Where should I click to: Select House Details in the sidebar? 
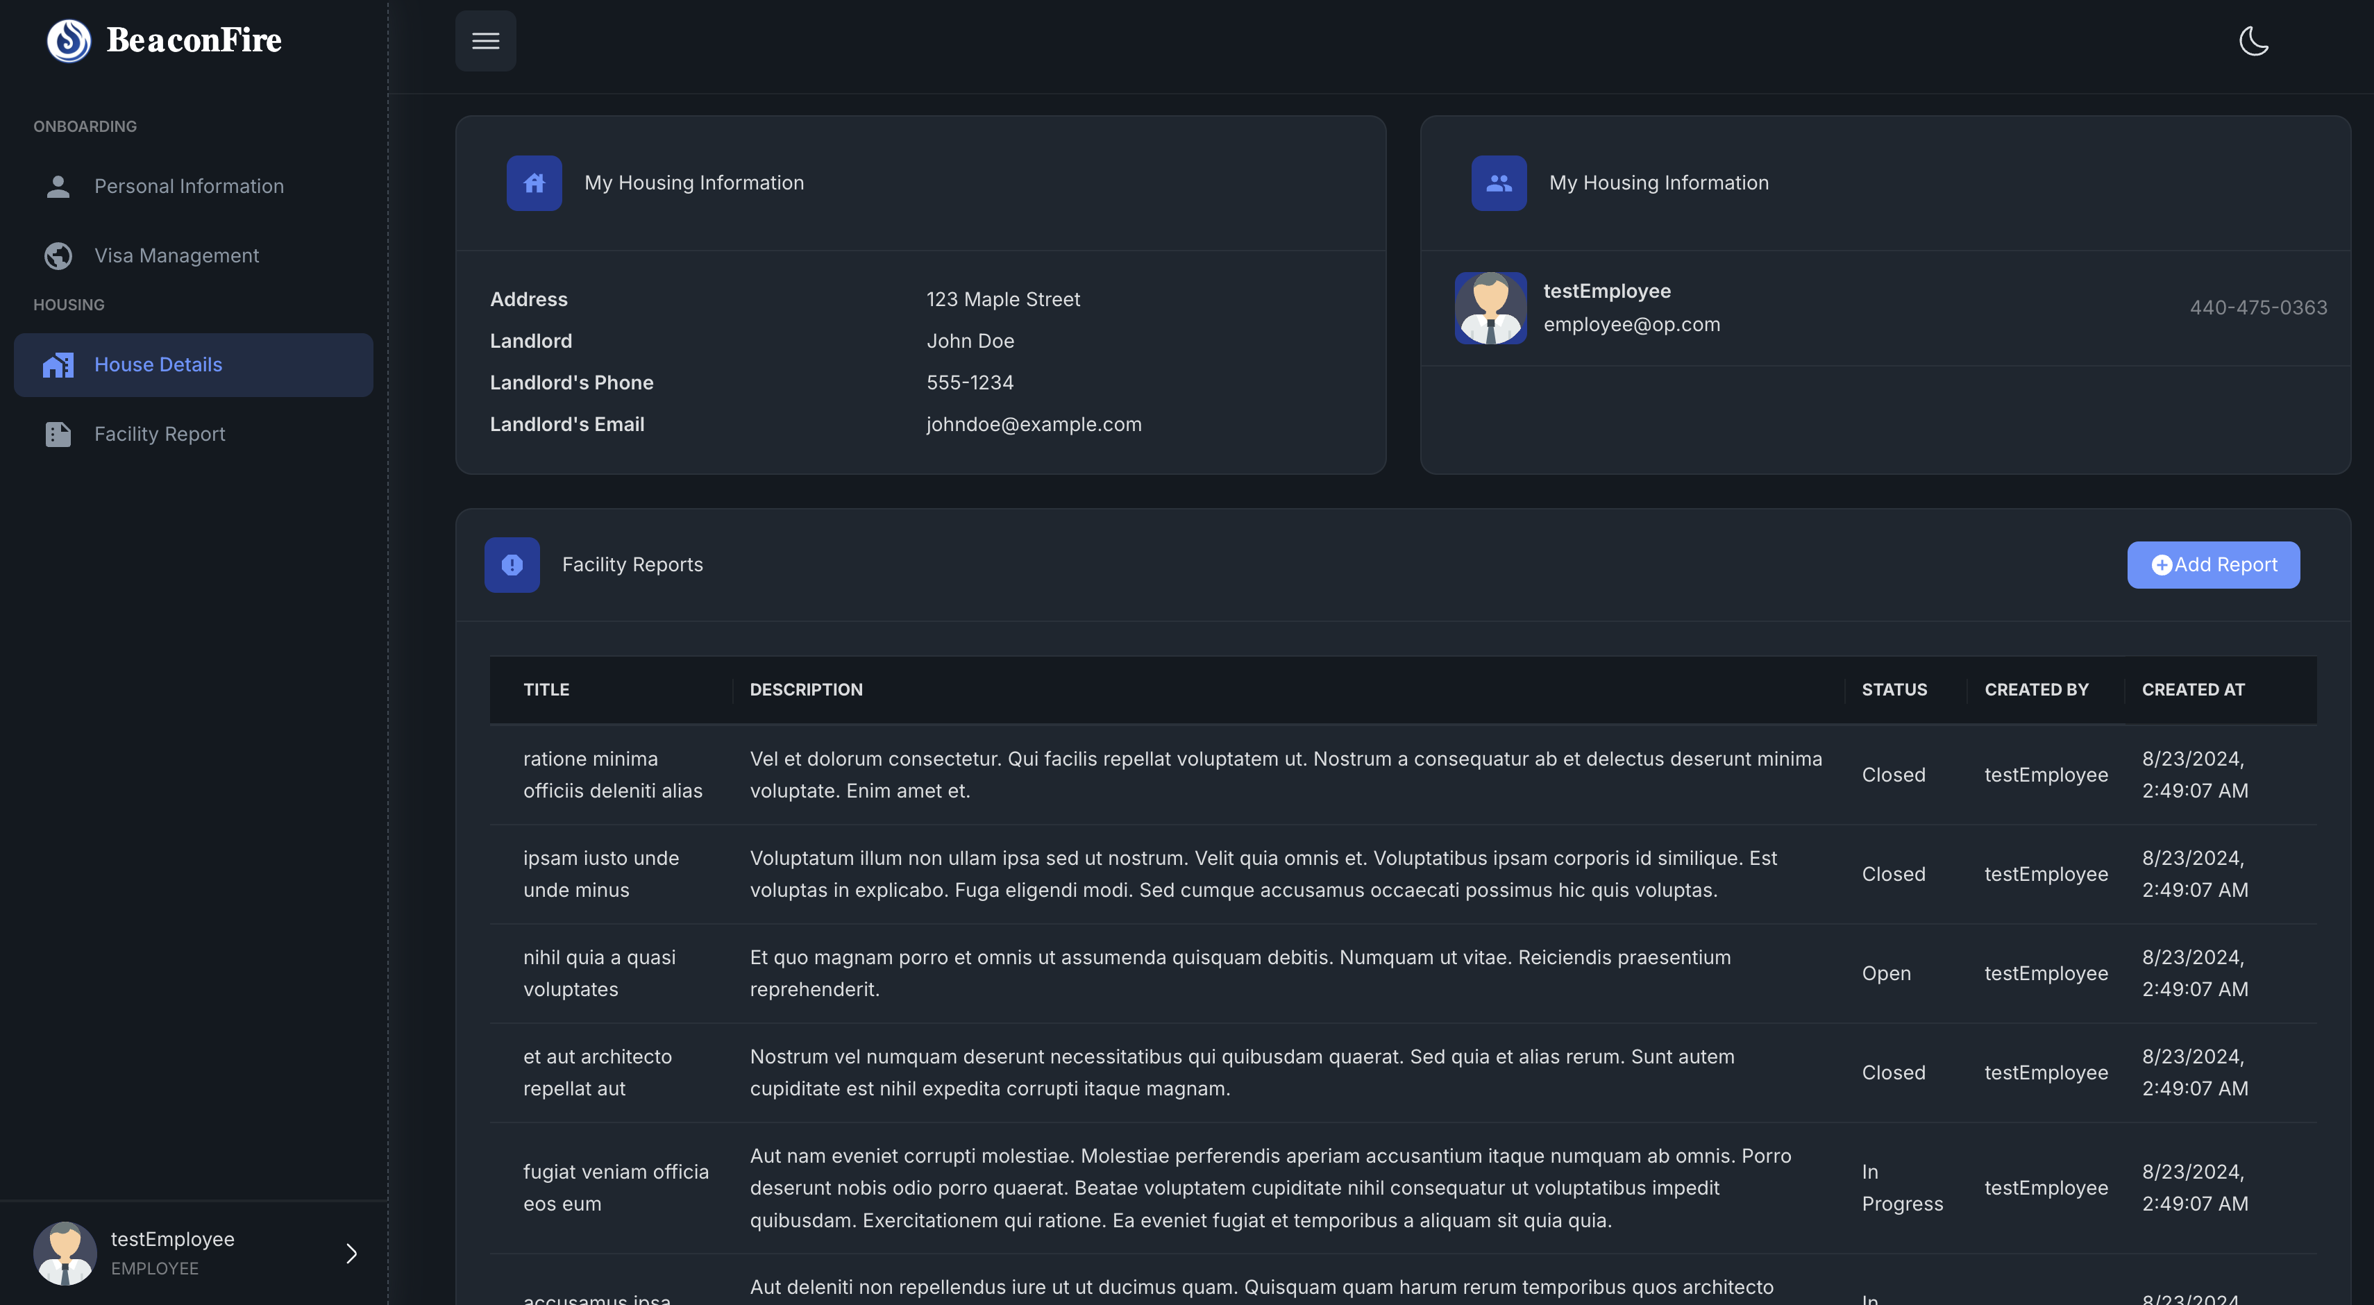(158, 365)
